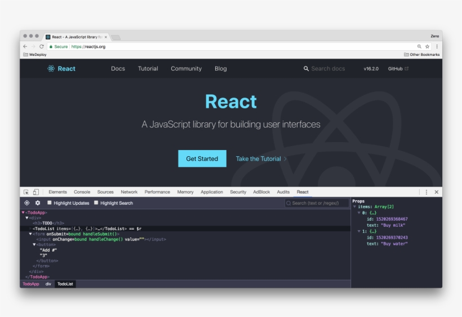
Task: Click the browser forward arrow
Action: [33, 46]
